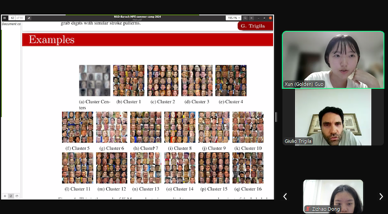Click the Cluster 8 face grid image
388x214 pixels.
pyautogui.click(x=180, y=127)
